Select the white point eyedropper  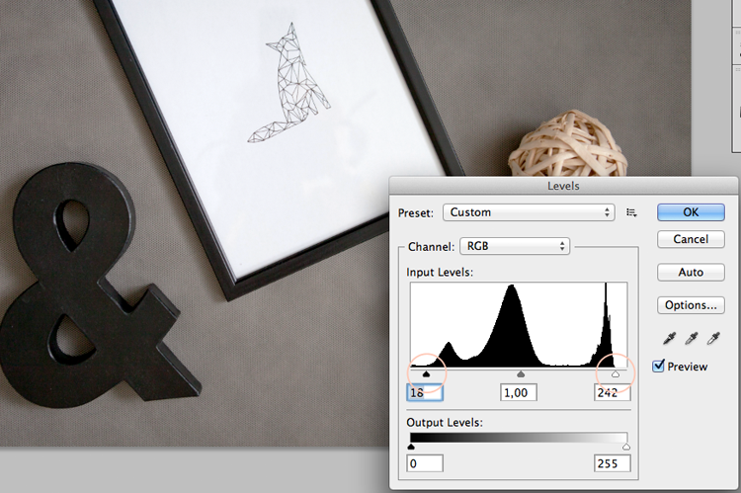coord(713,338)
